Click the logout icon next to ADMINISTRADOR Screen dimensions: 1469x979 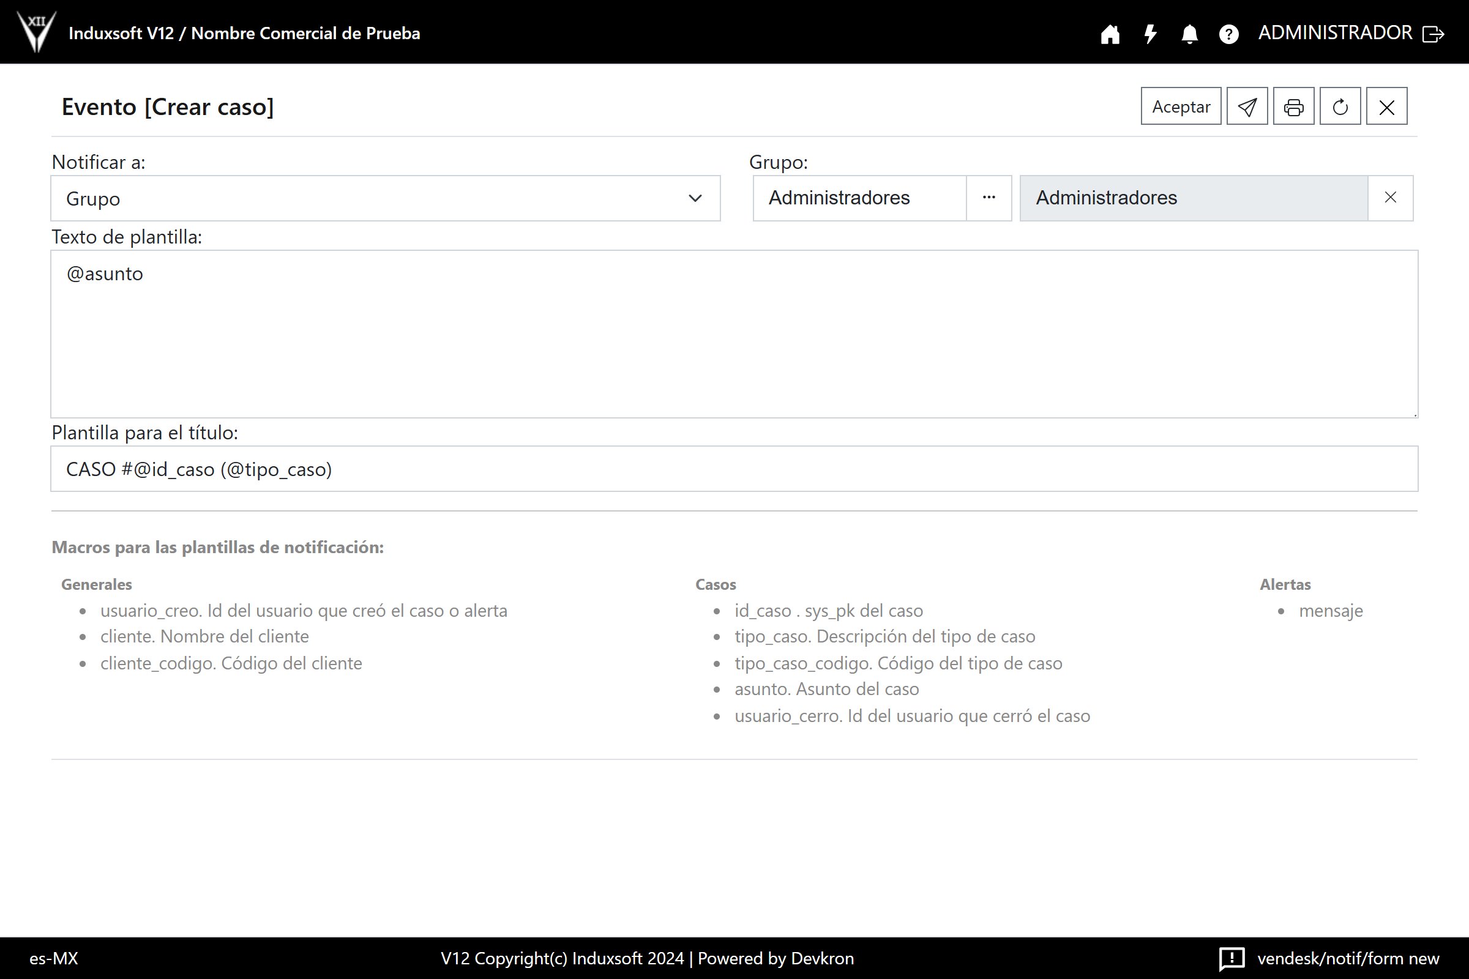pos(1433,34)
